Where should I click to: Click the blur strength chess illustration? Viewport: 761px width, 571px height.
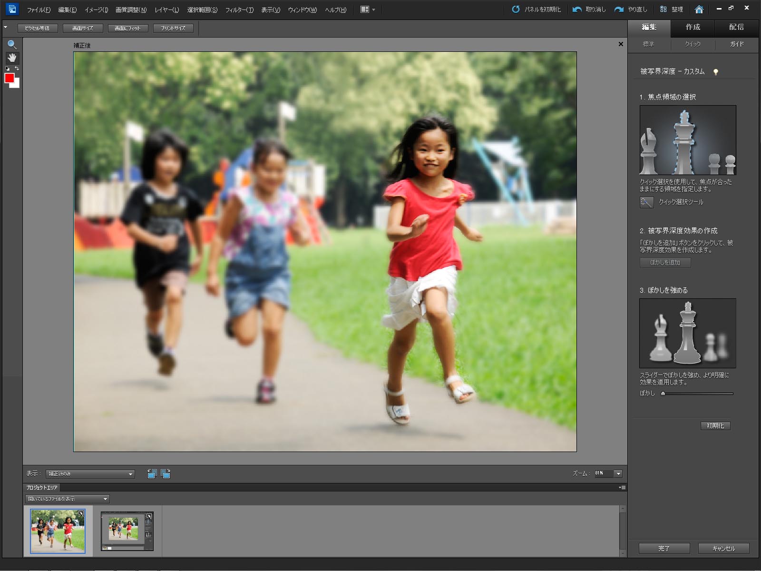[x=688, y=333]
